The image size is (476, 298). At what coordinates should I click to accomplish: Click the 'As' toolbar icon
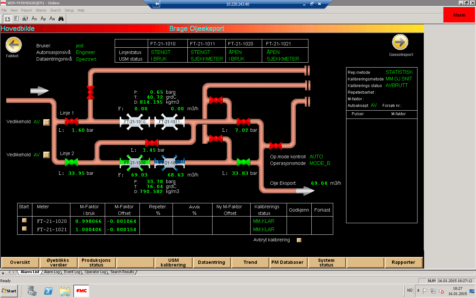(34, 19)
